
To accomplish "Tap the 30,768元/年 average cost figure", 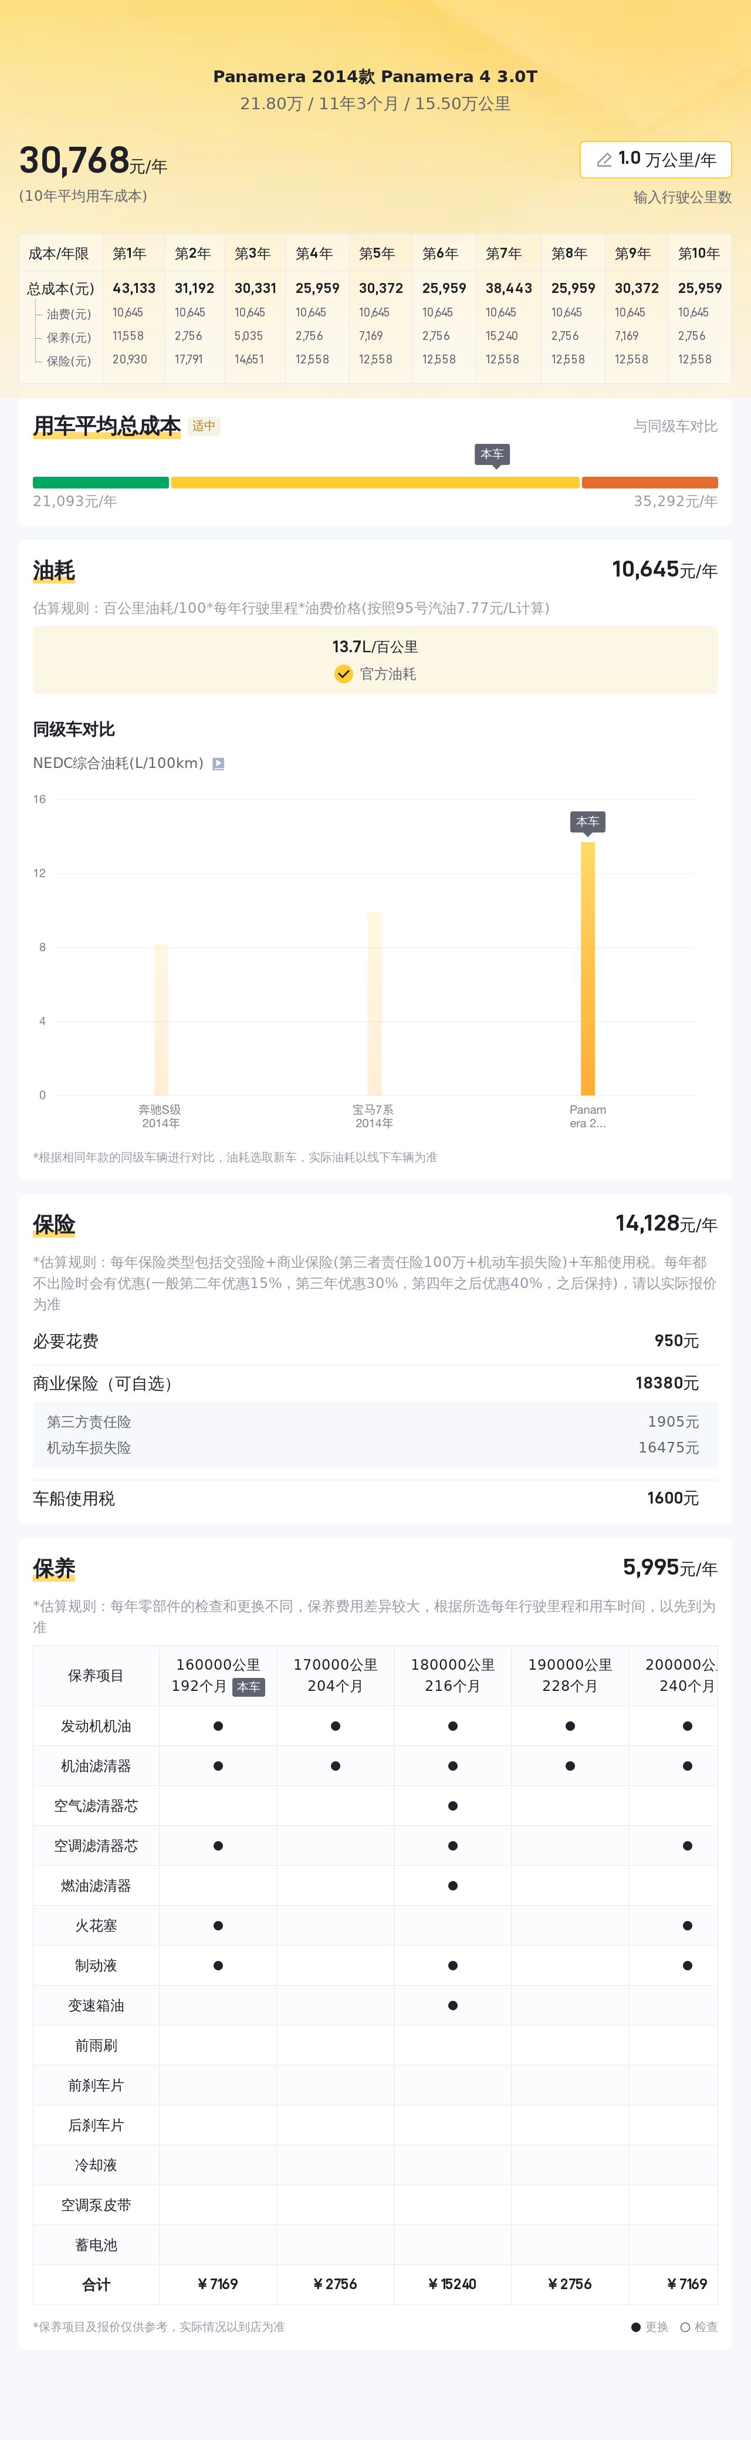I will point(93,161).
